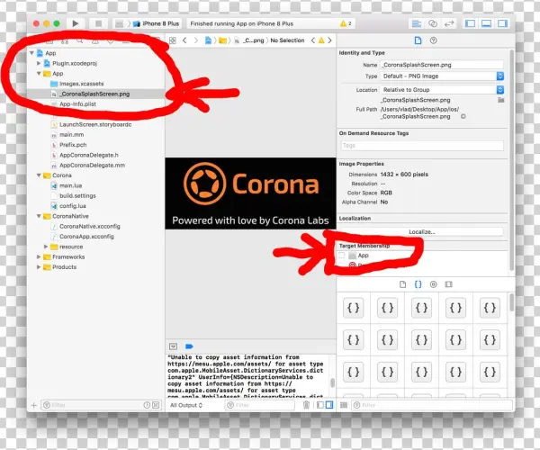540x450 pixels.
Task: Open the Location dropdown Relative to Group
Action: pyautogui.click(x=442, y=90)
